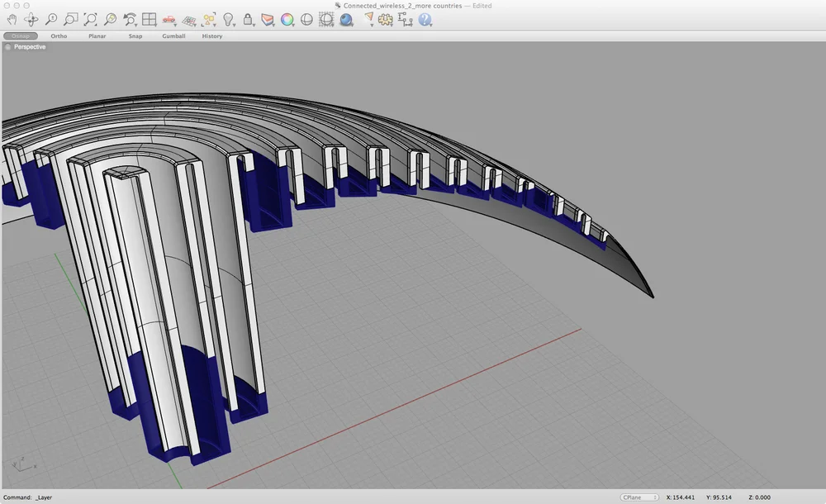Click the Rotate view tool

click(x=31, y=19)
